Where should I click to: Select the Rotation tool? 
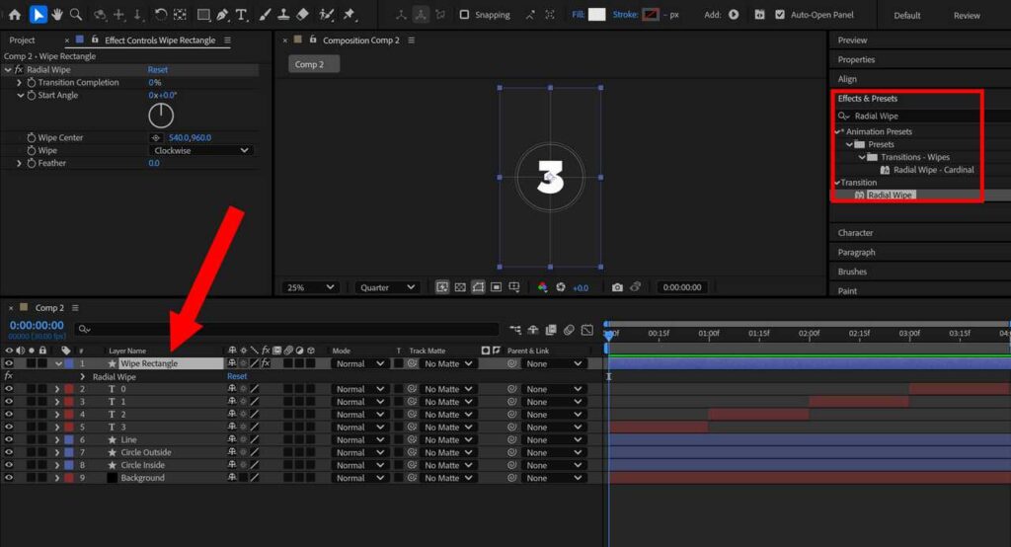click(161, 14)
